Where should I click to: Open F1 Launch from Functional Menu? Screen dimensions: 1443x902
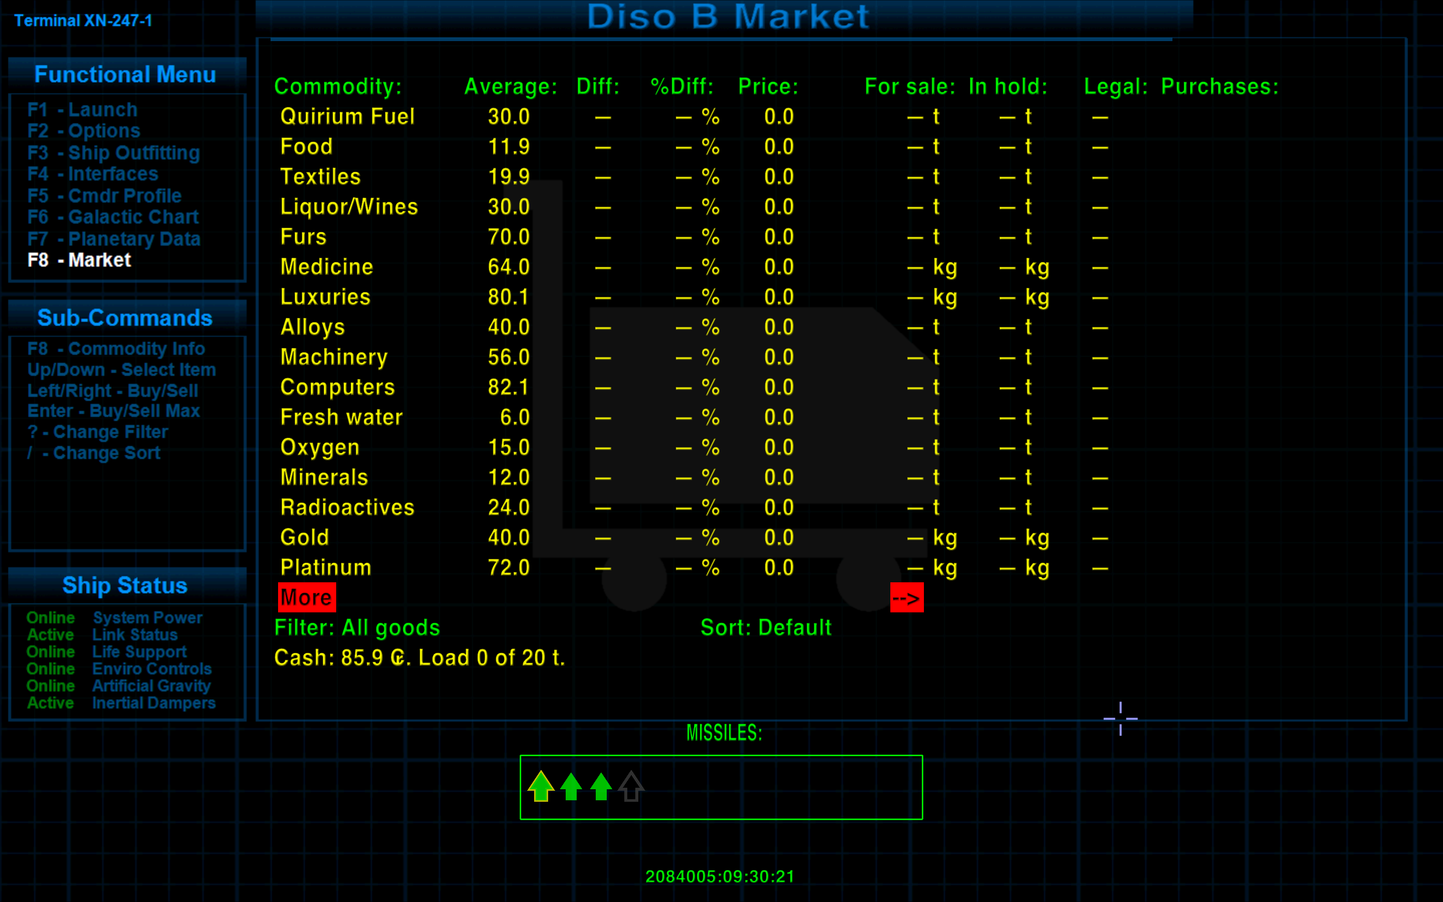coord(82,110)
